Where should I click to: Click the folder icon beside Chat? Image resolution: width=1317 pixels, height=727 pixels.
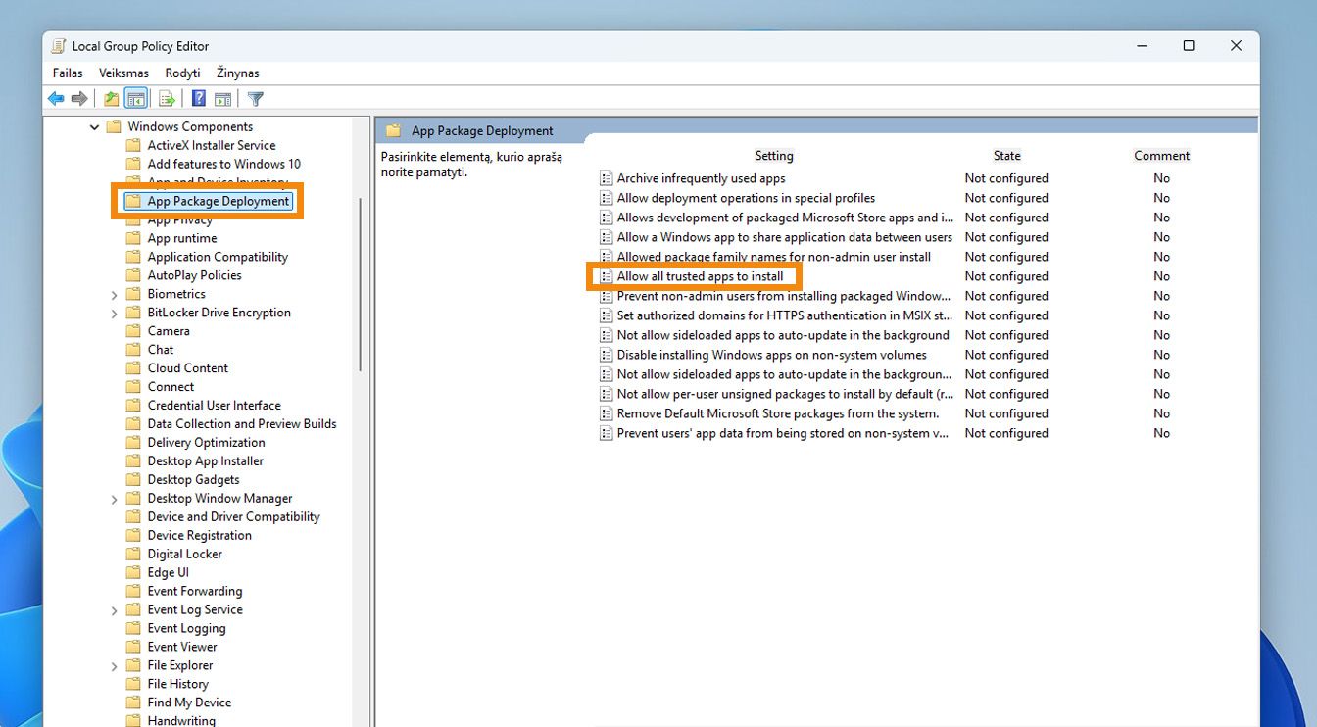[134, 350]
